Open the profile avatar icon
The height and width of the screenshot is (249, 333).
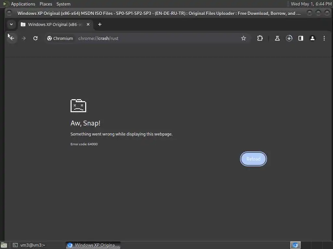313,38
